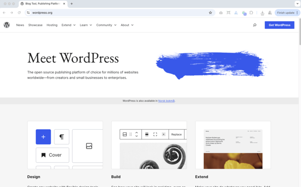The image size is (301, 187).
Task: Open a new tab with the plus button
Action: 71,4
